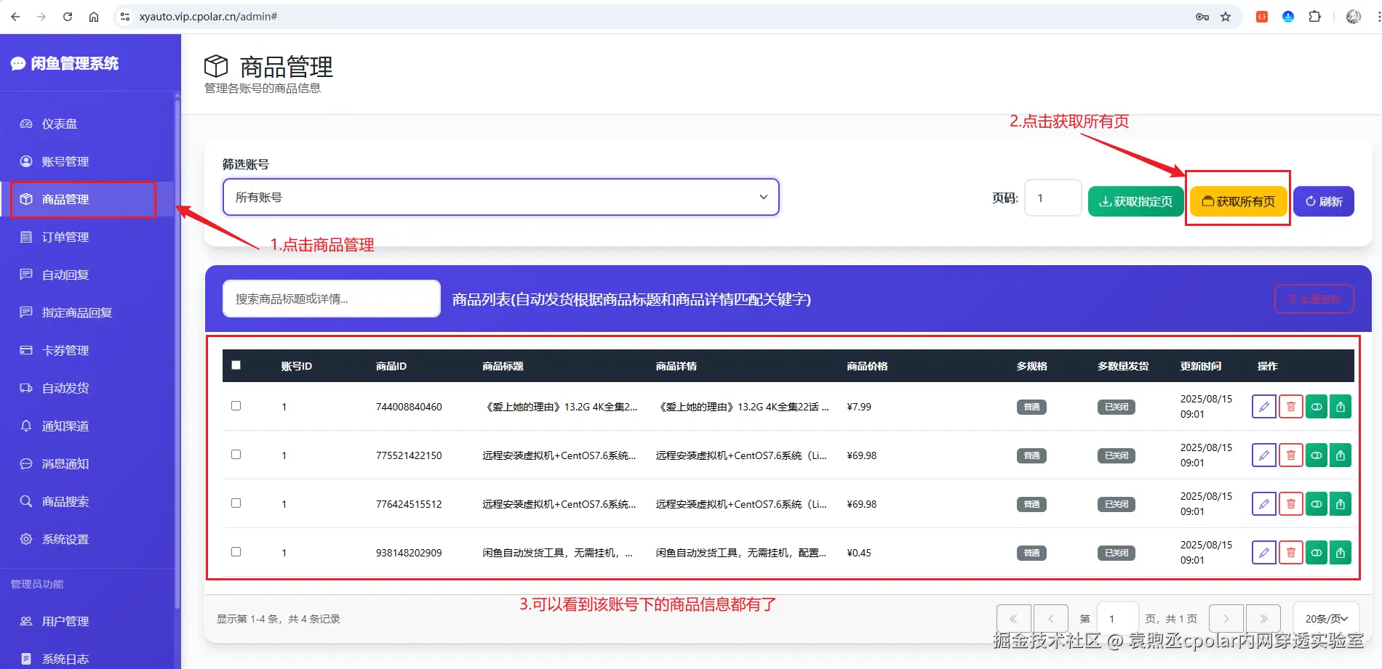1382x669 pixels.
Task: Reload the browser page
Action: (68, 17)
